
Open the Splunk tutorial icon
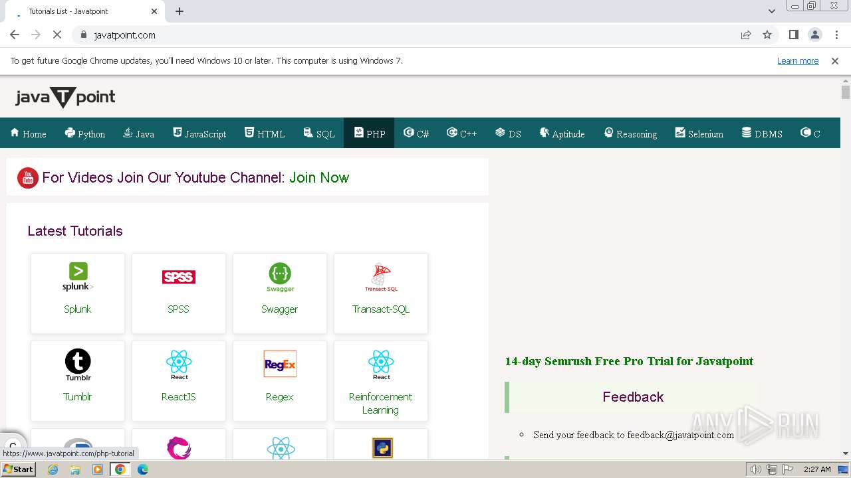[x=78, y=277]
